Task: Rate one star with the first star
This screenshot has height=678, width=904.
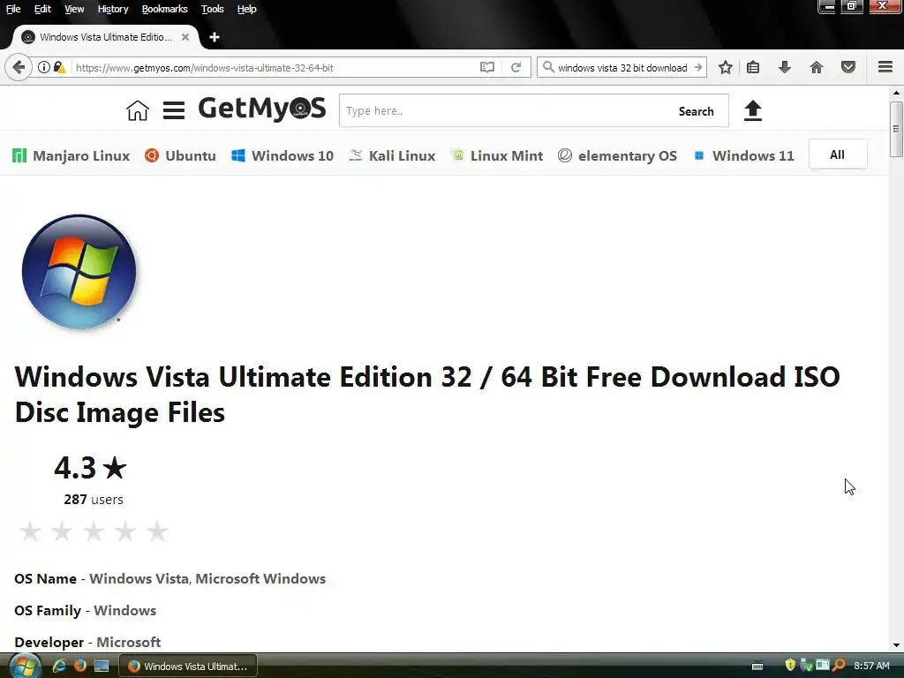Action: point(30,531)
